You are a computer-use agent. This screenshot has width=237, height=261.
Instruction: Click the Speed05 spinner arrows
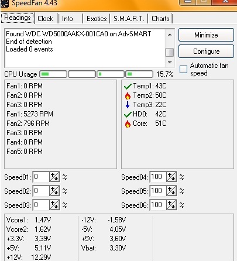[171, 191]
